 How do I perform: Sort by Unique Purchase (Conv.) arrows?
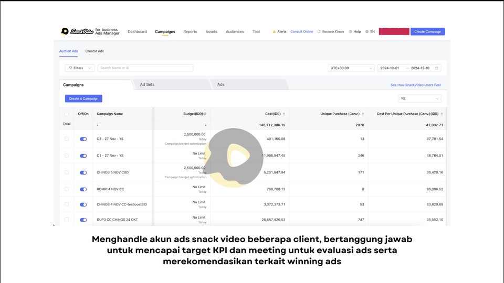pos(363,114)
